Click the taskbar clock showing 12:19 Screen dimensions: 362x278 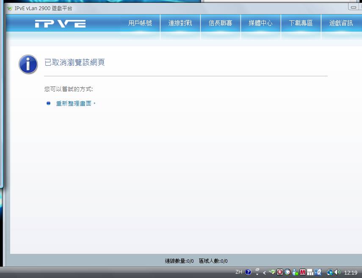[351, 272]
